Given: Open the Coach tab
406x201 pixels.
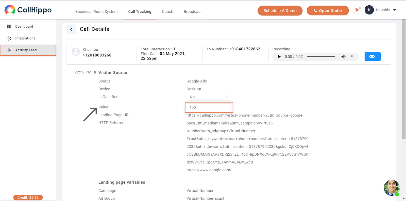Looking at the screenshot, I should click(x=167, y=12).
